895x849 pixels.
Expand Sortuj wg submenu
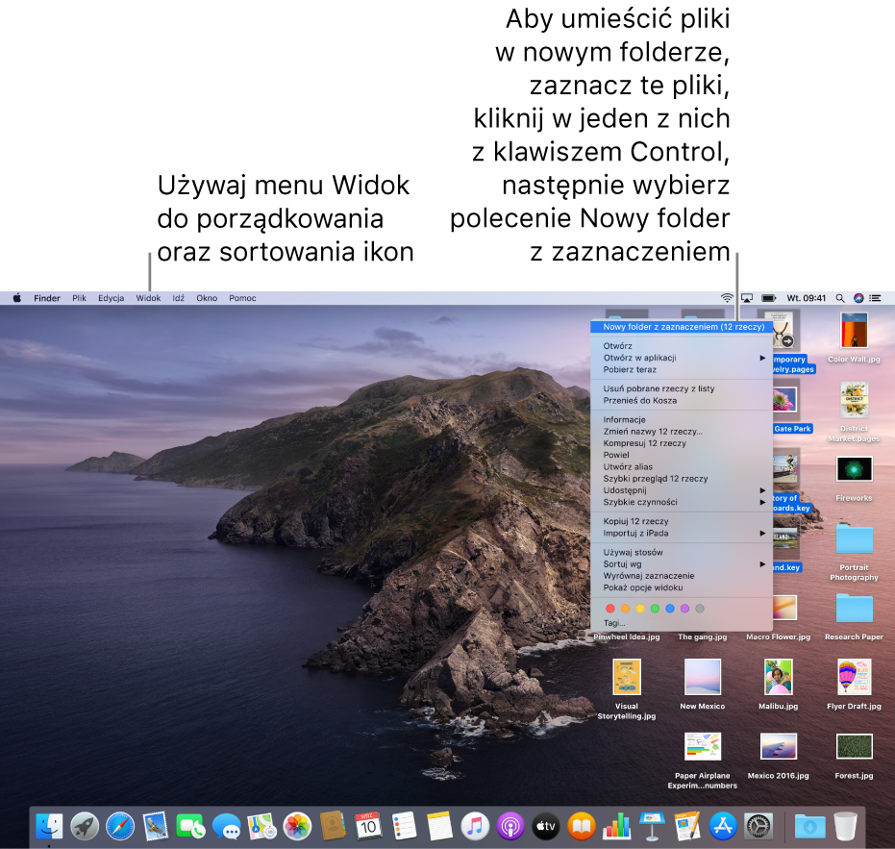682,563
